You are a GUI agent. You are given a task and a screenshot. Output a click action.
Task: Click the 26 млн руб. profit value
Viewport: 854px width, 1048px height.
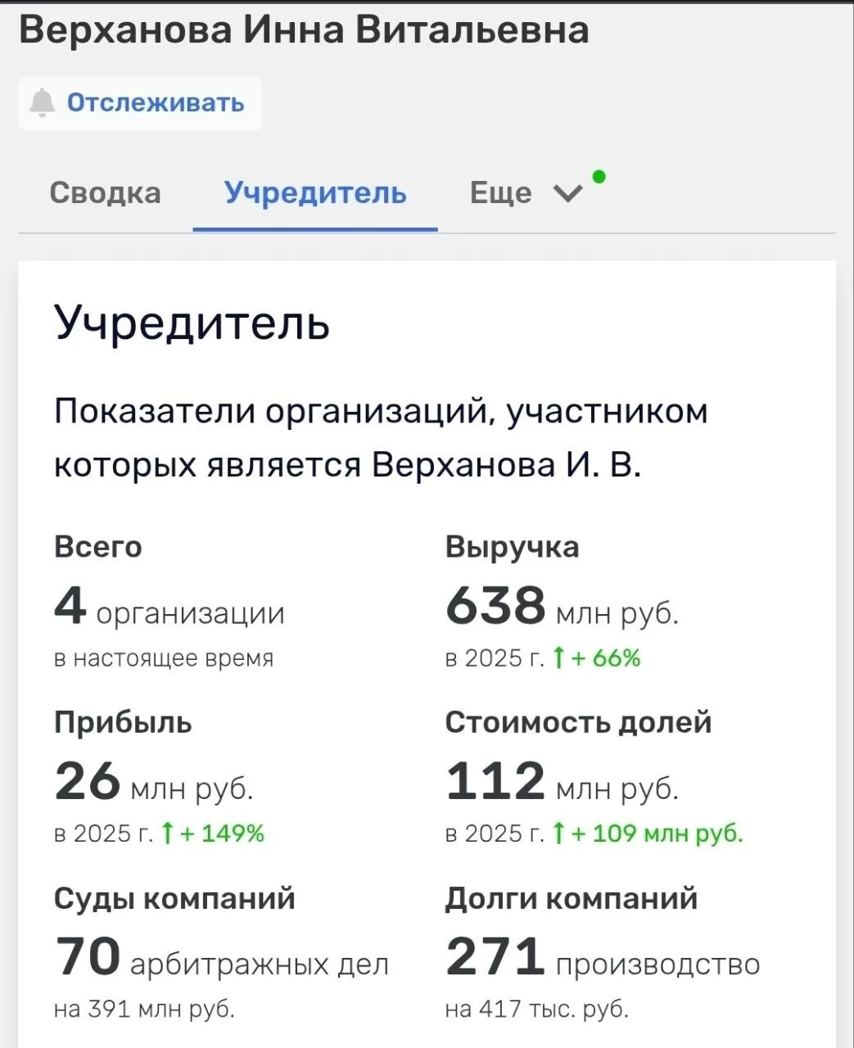tap(154, 783)
